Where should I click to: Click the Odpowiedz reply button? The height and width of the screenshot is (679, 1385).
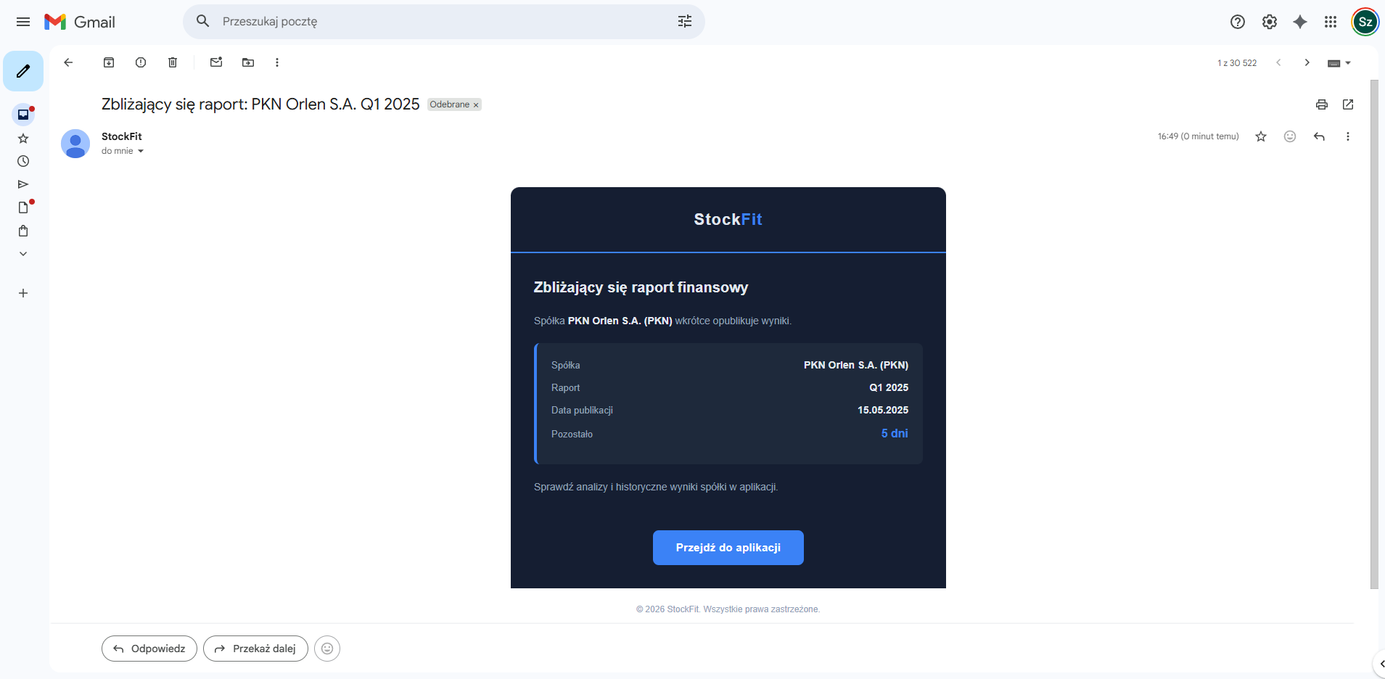coord(149,649)
